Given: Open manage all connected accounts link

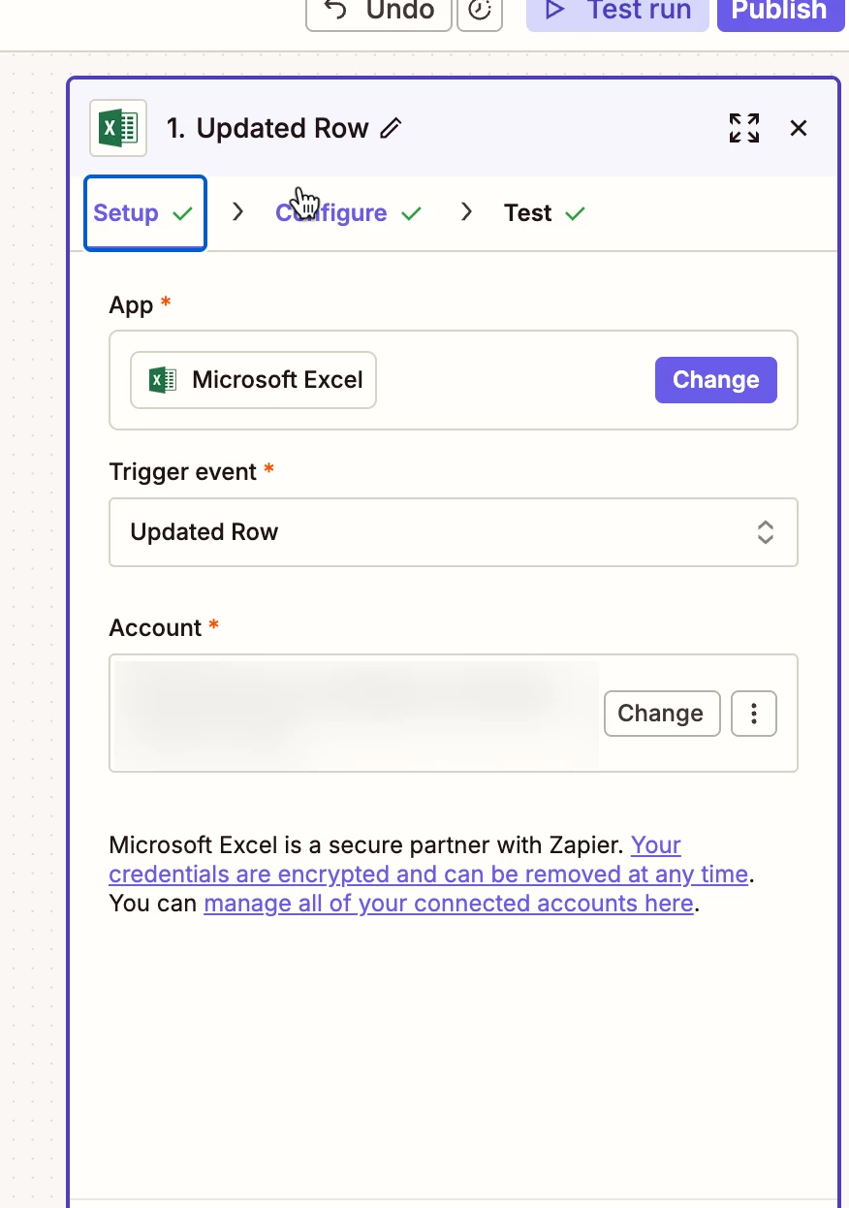Looking at the screenshot, I should [x=449, y=904].
